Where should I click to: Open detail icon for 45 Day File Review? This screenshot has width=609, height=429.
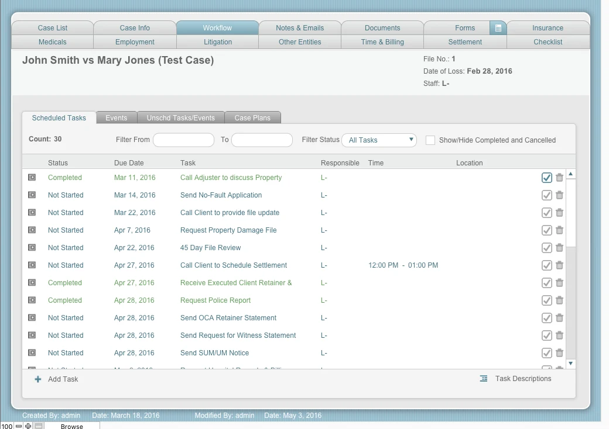pos(32,247)
